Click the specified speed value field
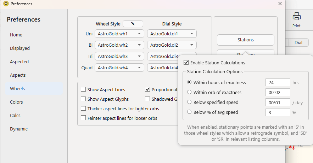Image resolution: width=313 pixels, height=163 pixels. pos(278,102)
